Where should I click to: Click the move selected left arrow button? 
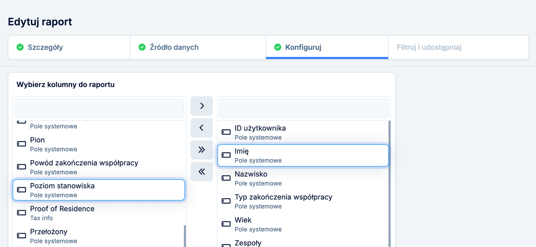[x=202, y=128]
